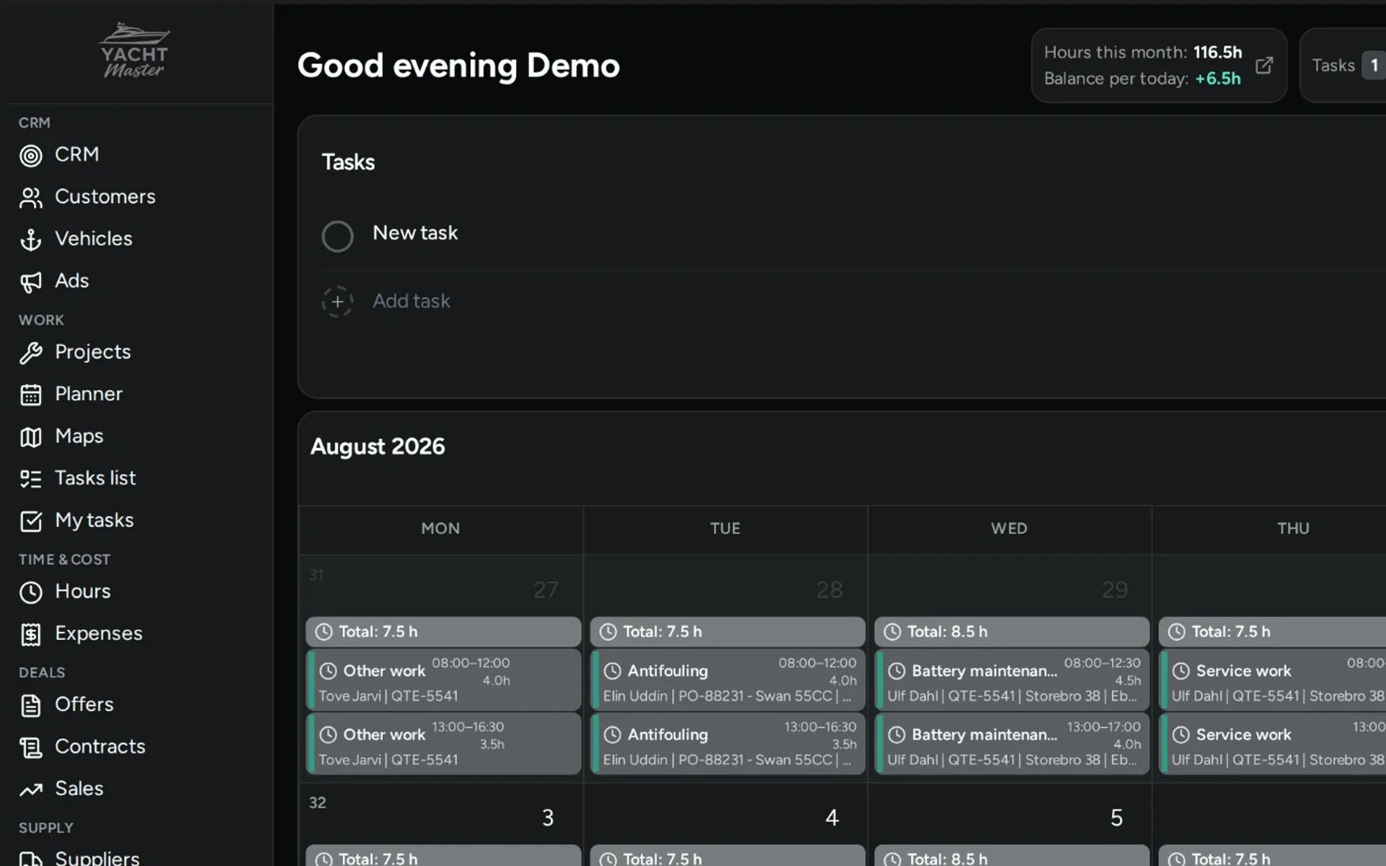Click the Offers document icon

click(x=30, y=705)
